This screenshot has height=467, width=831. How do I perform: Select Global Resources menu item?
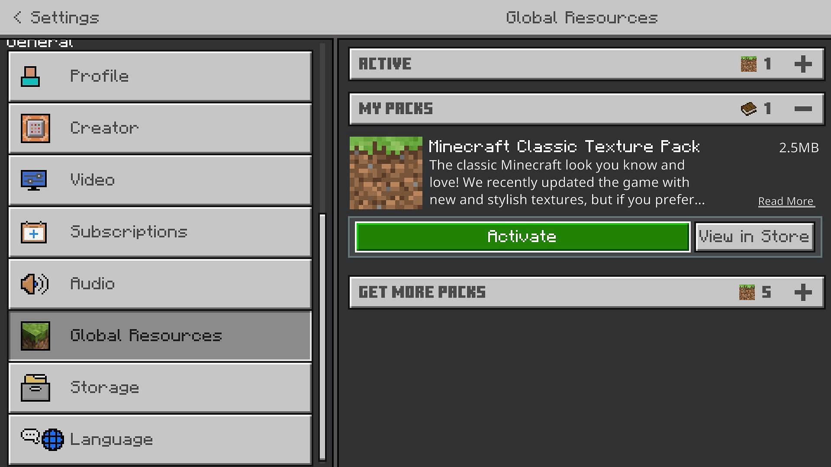tap(161, 335)
